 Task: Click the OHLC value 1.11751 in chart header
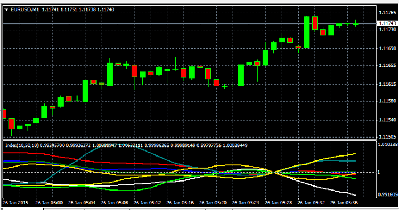[69, 9]
